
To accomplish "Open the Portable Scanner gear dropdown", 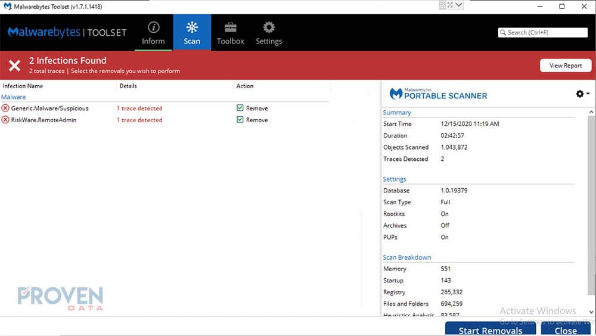I will pyautogui.click(x=582, y=94).
